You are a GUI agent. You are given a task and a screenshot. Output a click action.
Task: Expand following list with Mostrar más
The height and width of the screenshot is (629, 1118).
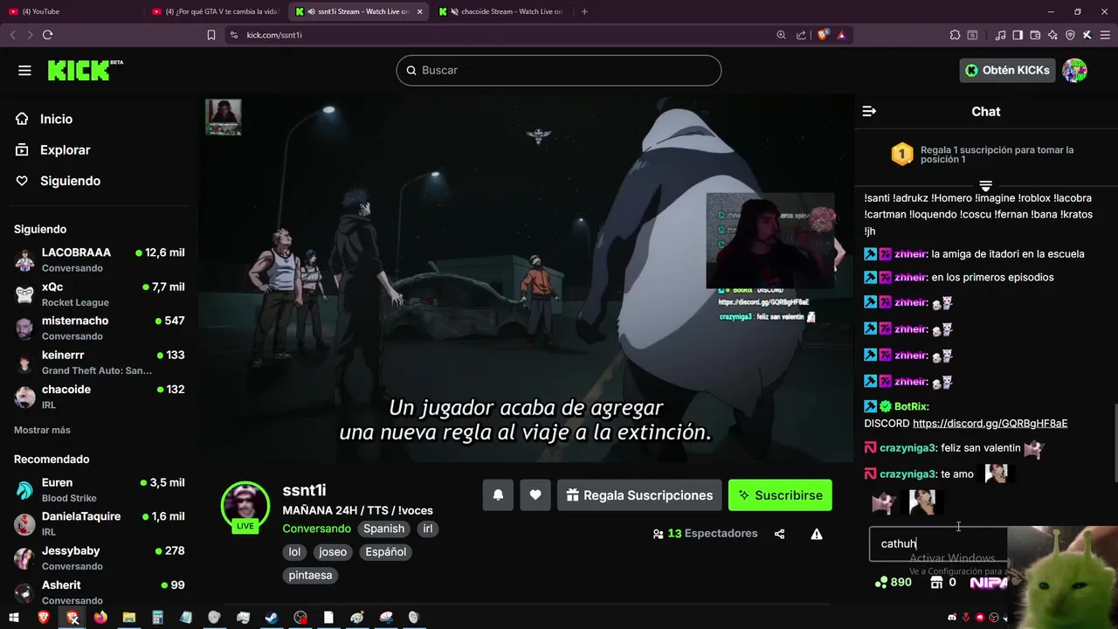coord(42,430)
